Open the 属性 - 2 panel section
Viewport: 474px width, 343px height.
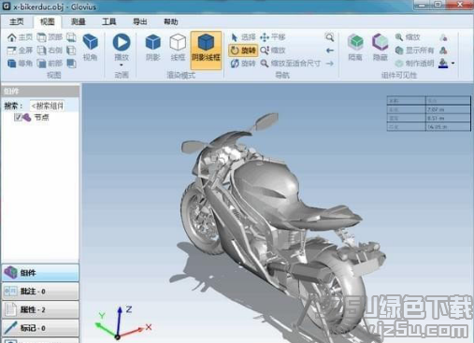coord(40,309)
